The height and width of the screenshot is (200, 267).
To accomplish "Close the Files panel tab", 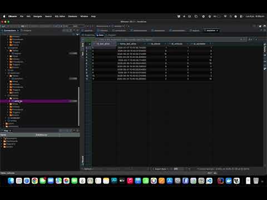I will click(11, 131).
